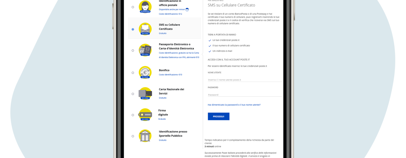
Task: Click the Carta Nazionale dei Servizi card icon
Action: (145, 93)
